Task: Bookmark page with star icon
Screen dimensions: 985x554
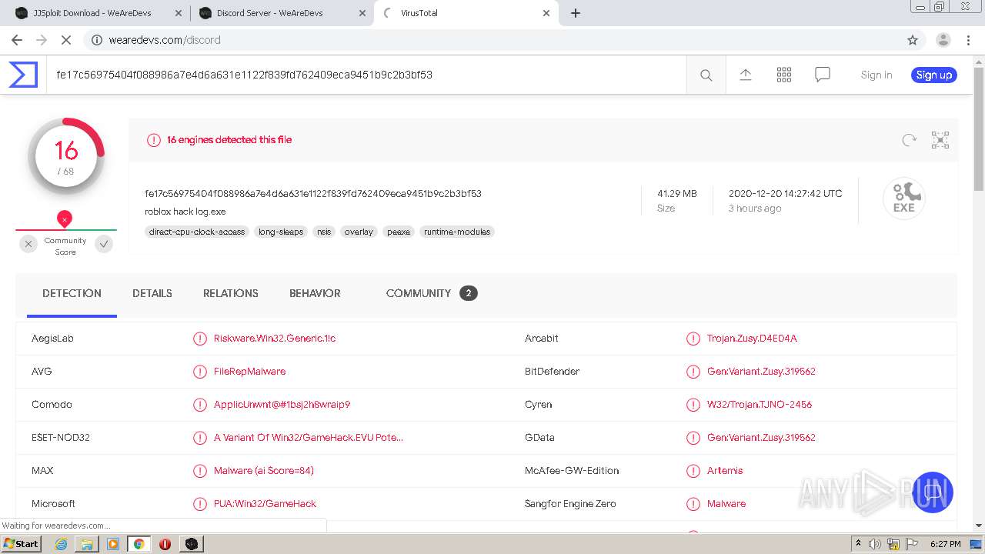Action: pyautogui.click(x=913, y=40)
